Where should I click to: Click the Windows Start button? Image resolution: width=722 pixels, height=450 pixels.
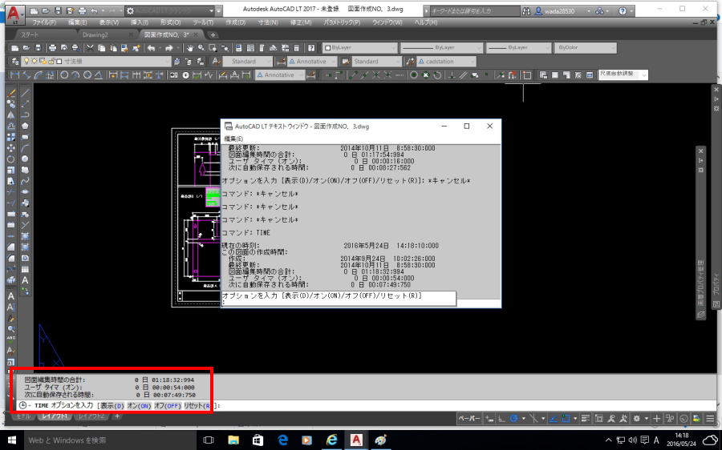(x=12, y=440)
